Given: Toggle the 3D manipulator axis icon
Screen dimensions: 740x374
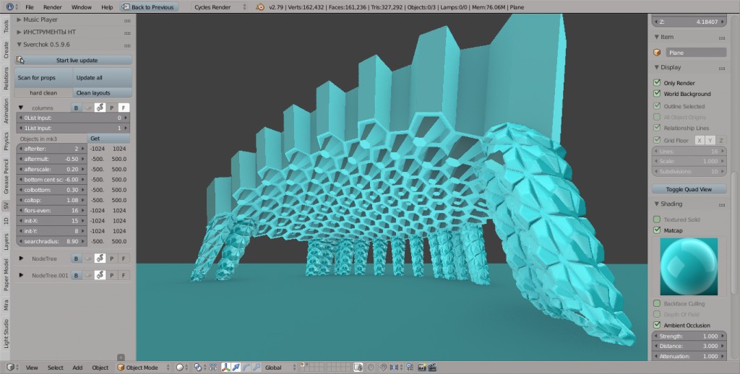Looking at the screenshot, I should 225,368.
